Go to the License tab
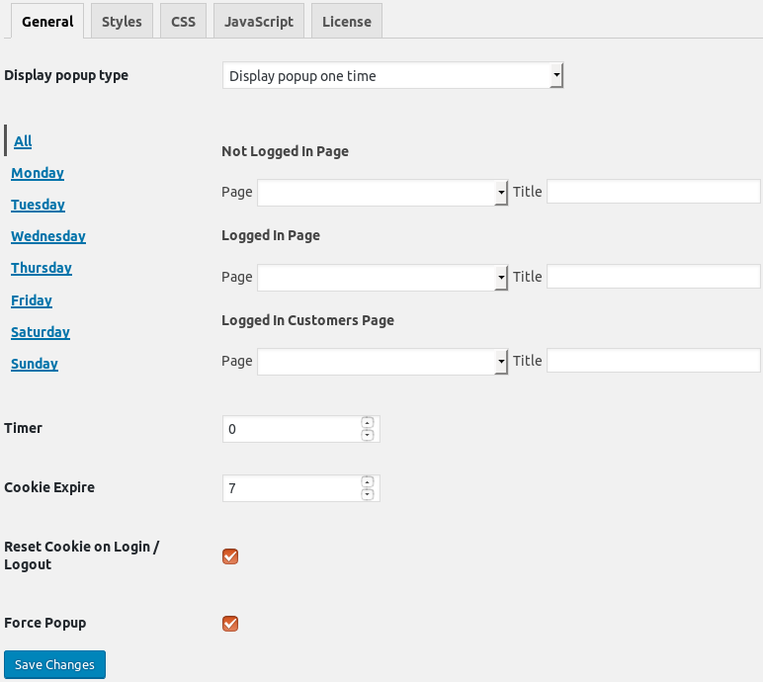The height and width of the screenshot is (682, 763). tap(347, 22)
